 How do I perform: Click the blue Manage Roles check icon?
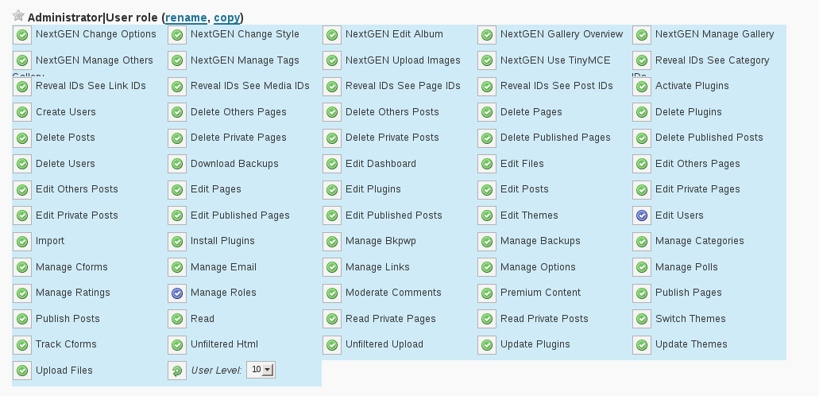point(177,293)
